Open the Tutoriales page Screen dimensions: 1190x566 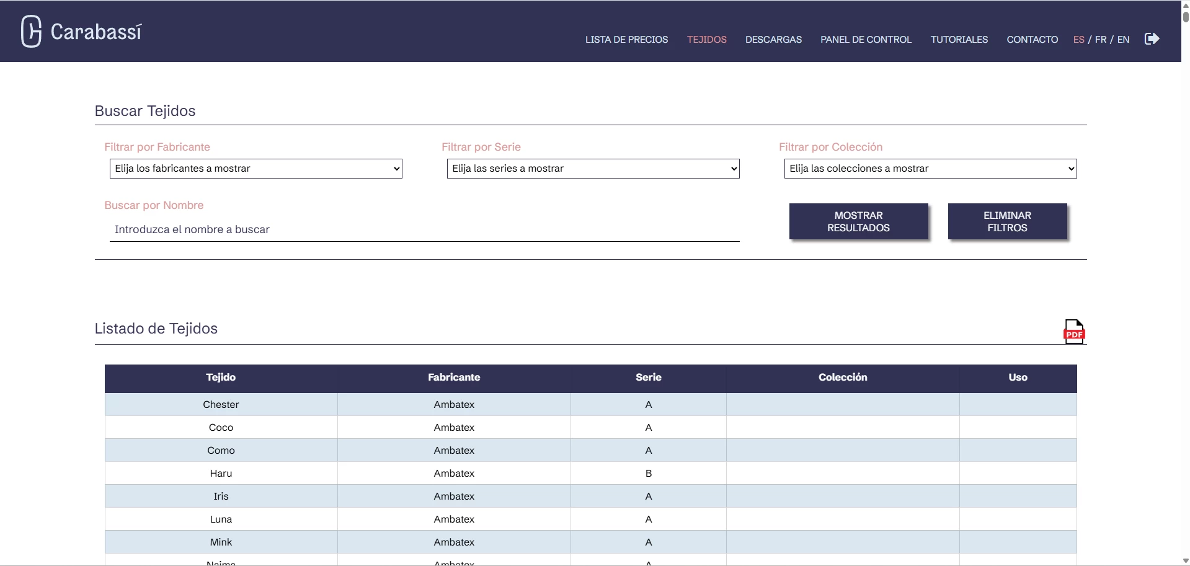coord(959,40)
